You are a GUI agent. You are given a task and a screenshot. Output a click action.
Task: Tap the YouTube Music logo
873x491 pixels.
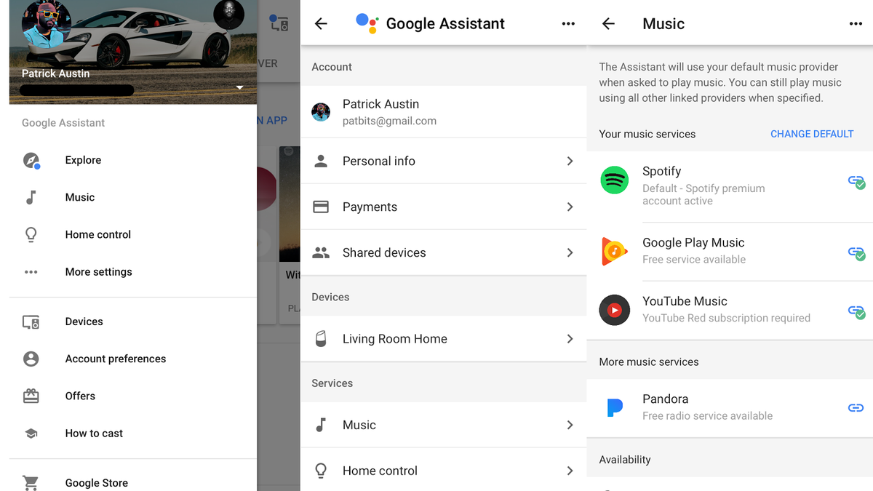(x=615, y=311)
